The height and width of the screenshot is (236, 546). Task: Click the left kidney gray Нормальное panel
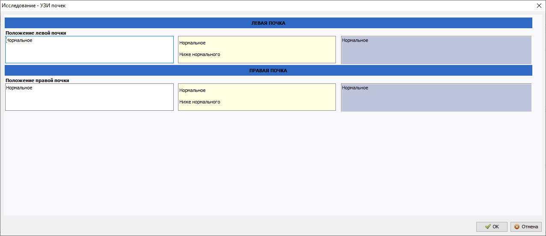pyautogui.click(x=436, y=50)
